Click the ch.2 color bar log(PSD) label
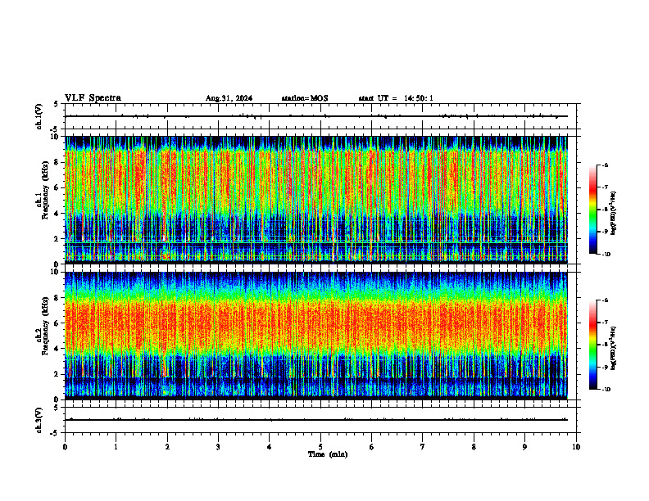 613,349
